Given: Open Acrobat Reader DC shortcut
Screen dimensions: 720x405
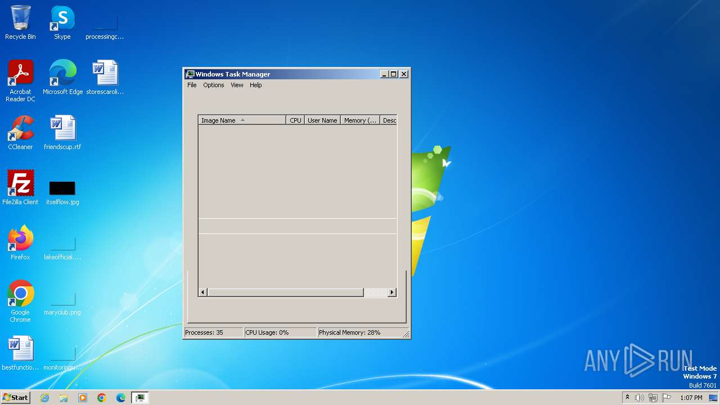Looking at the screenshot, I should click(20, 81).
